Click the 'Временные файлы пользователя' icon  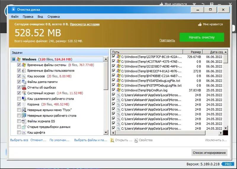coord(24,71)
